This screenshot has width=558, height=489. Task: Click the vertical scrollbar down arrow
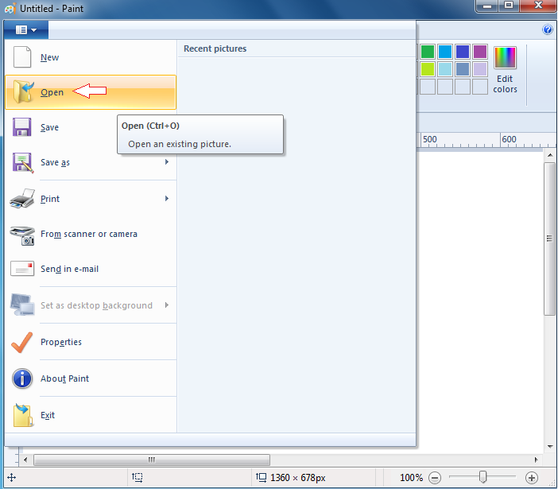550,446
